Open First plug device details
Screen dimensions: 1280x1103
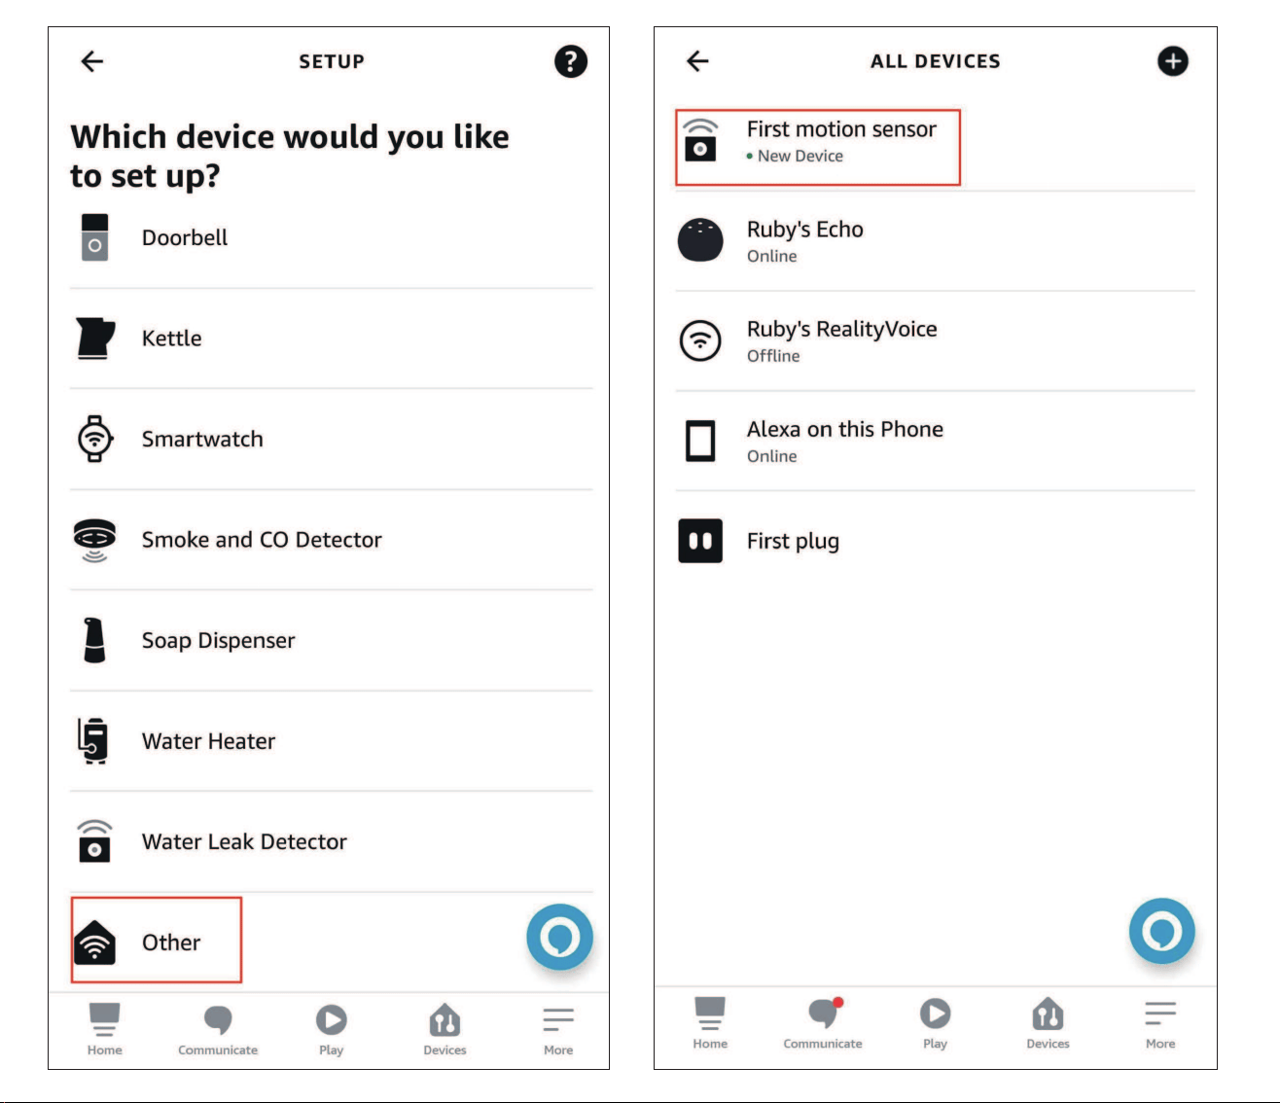[935, 541]
